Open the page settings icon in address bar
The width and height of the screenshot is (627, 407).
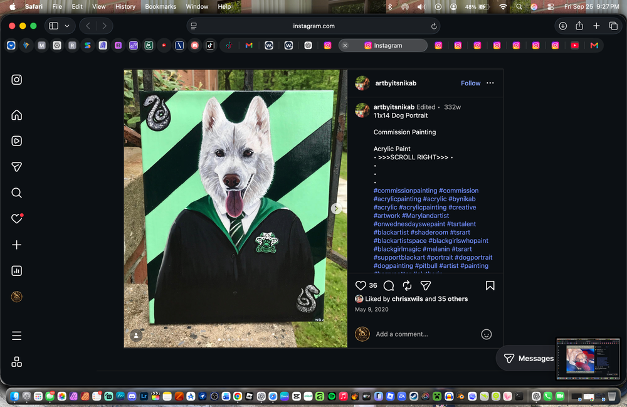click(x=194, y=26)
